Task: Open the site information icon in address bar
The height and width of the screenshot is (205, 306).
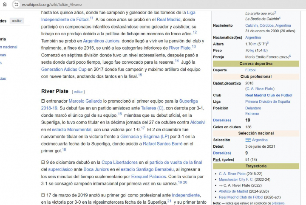Action: [x=17, y=4]
